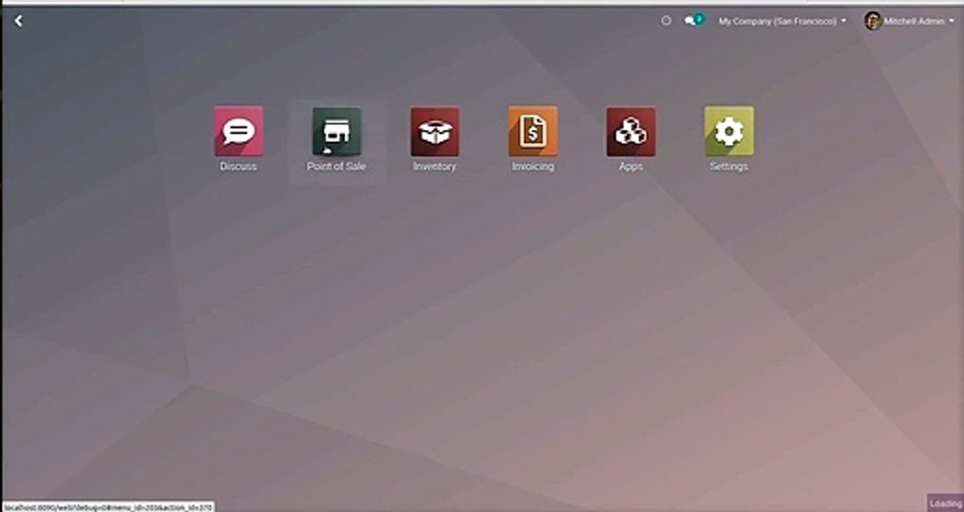Open the Settings gear app
Screen dimensions: 964x512
[729, 132]
